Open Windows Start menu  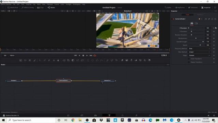(x=3, y=120)
